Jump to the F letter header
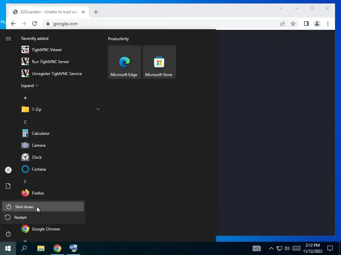This screenshot has height=255, width=341. tap(25, 182)
